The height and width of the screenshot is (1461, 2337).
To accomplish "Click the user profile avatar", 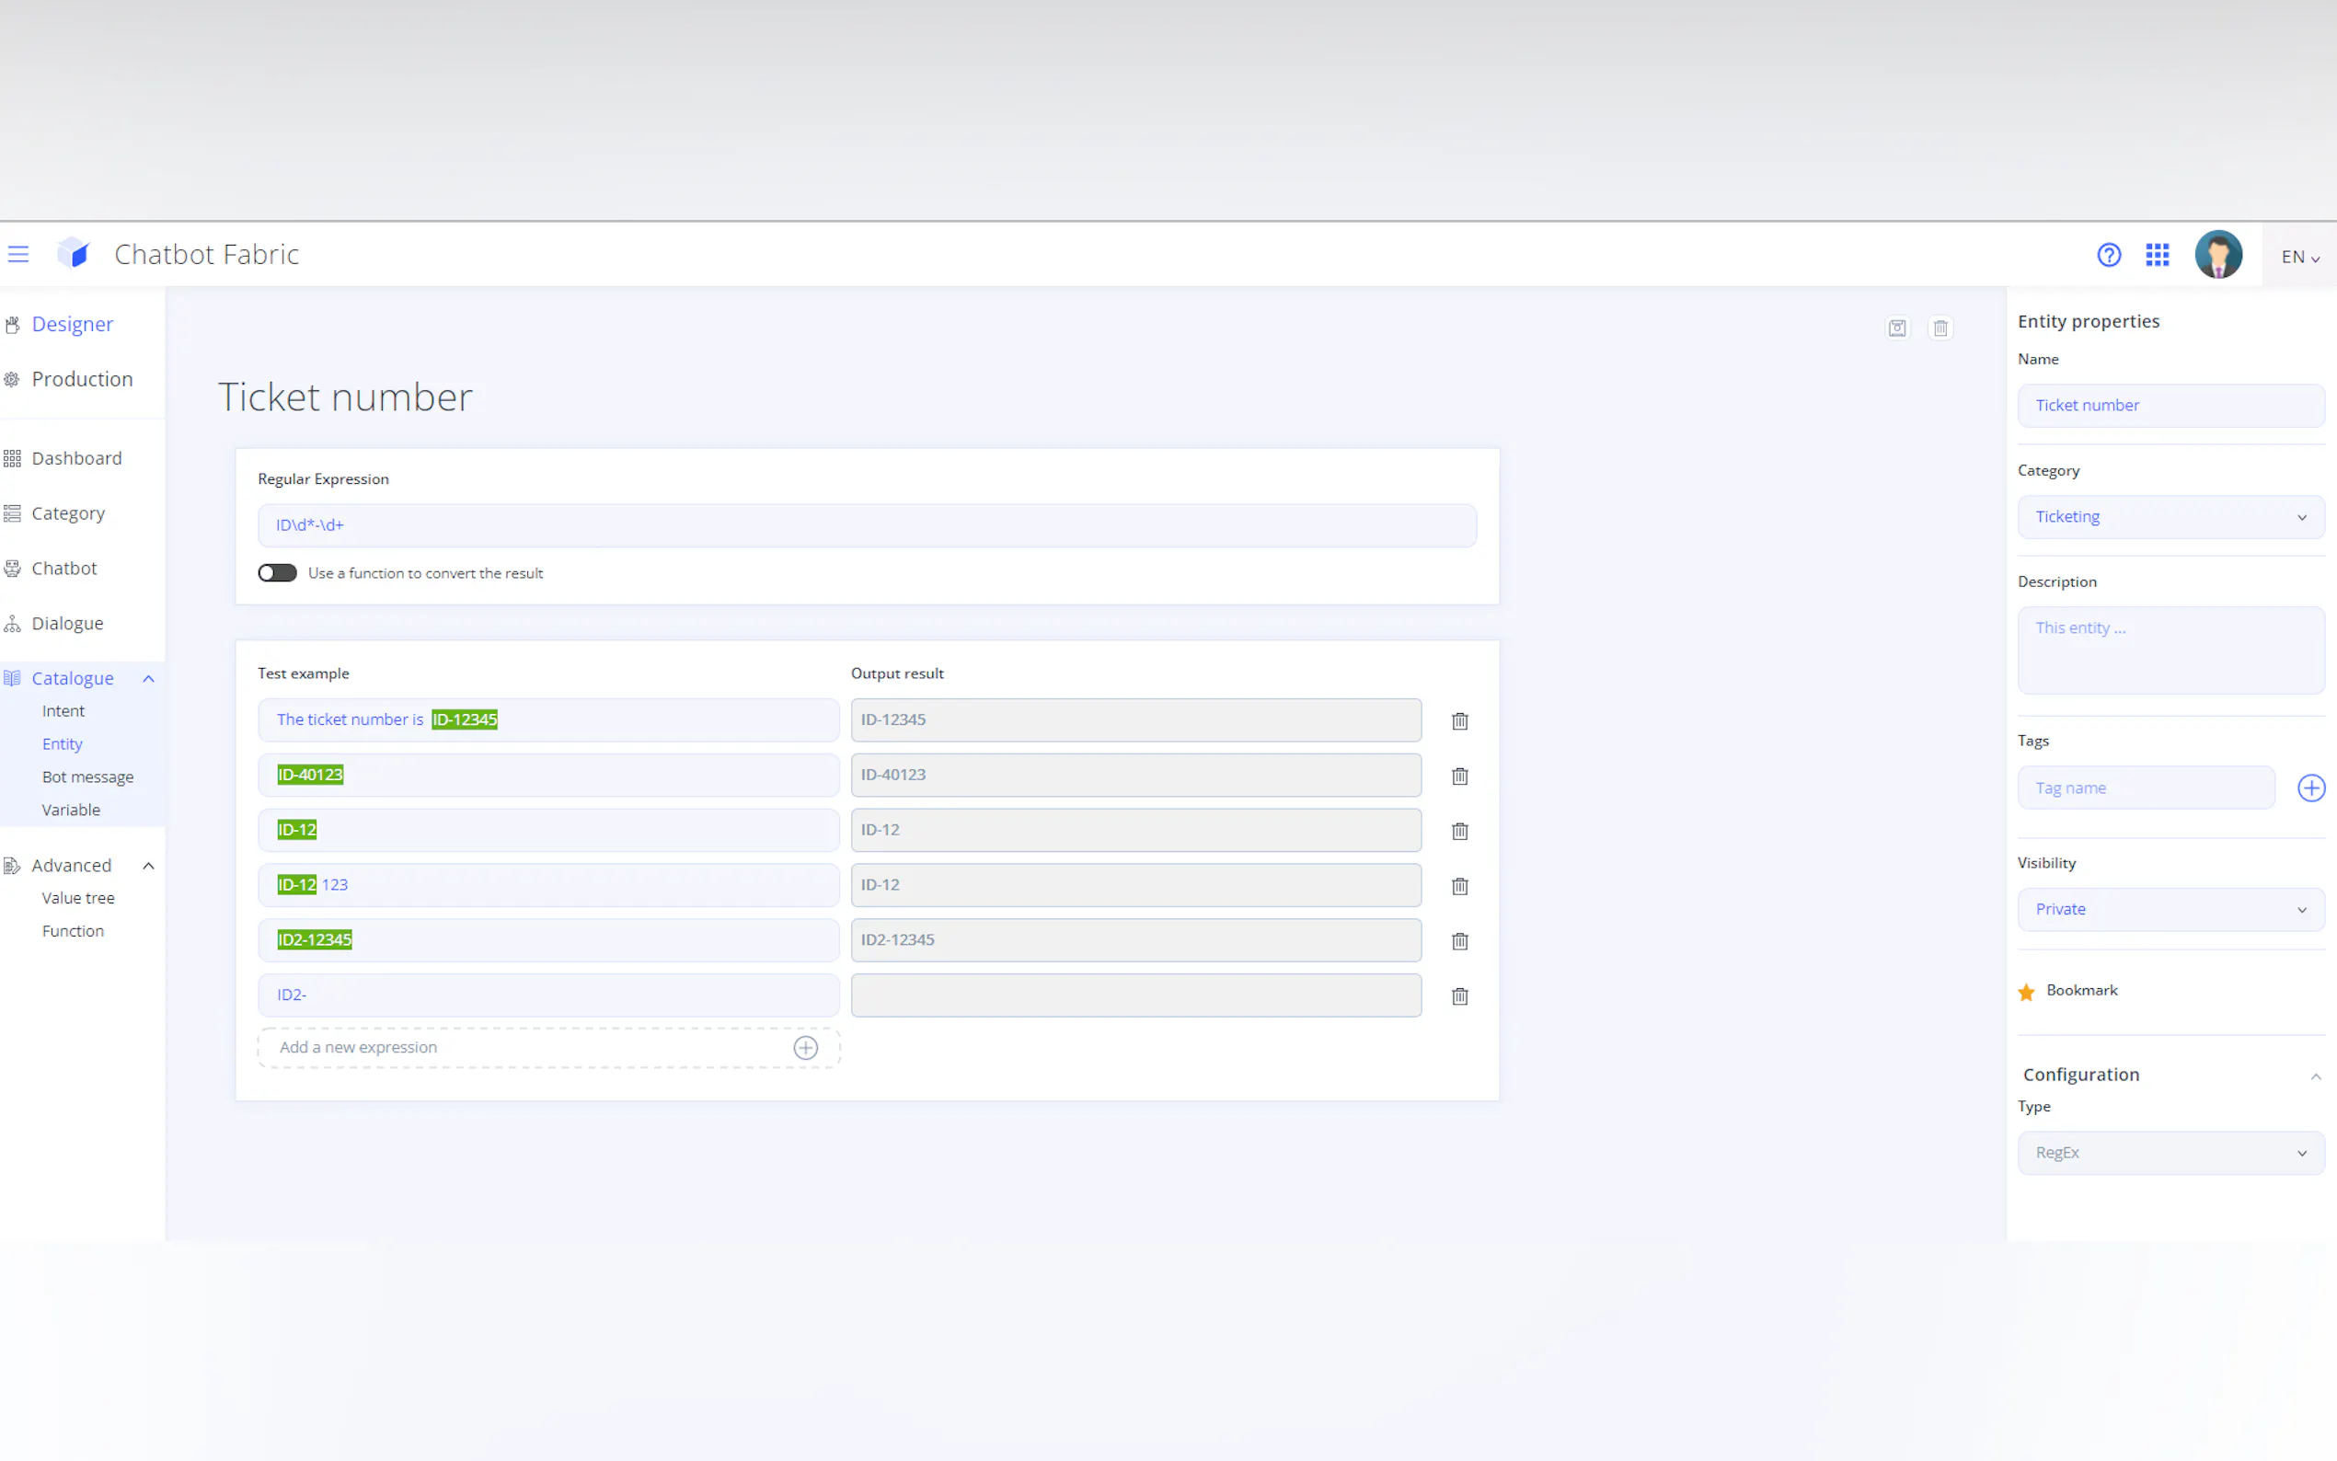I will (x=2217, y=255).
